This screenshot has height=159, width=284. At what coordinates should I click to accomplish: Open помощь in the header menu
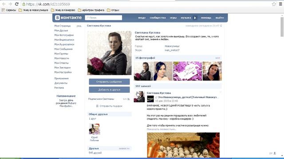tap(206, 18)
